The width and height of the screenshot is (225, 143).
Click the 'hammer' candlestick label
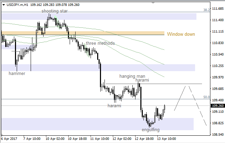point(17,74)
